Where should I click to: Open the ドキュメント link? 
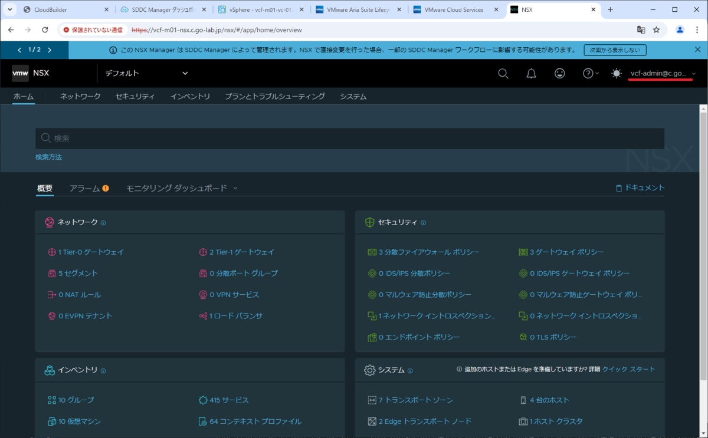point(640,187)
